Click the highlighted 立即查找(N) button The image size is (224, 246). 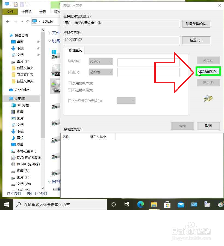coord(208,71)
